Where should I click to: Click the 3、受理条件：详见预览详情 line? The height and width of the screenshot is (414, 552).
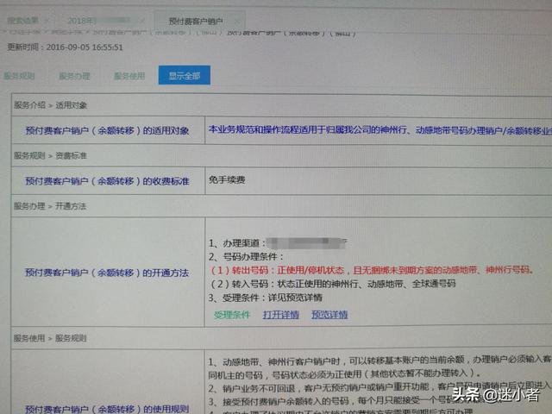(x=266, y=298)
